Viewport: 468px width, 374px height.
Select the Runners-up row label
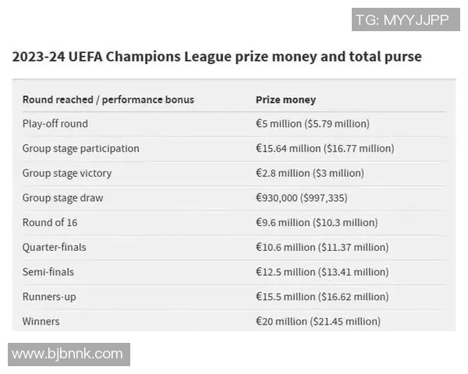(49, 297)
